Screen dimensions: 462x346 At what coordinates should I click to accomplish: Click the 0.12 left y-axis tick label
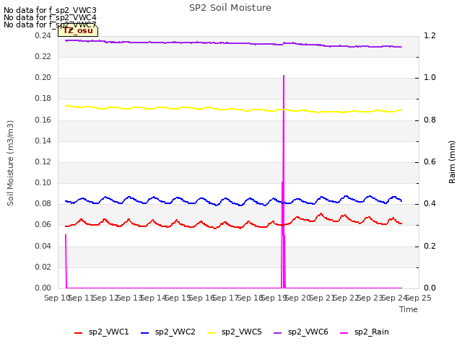[43, 161]
